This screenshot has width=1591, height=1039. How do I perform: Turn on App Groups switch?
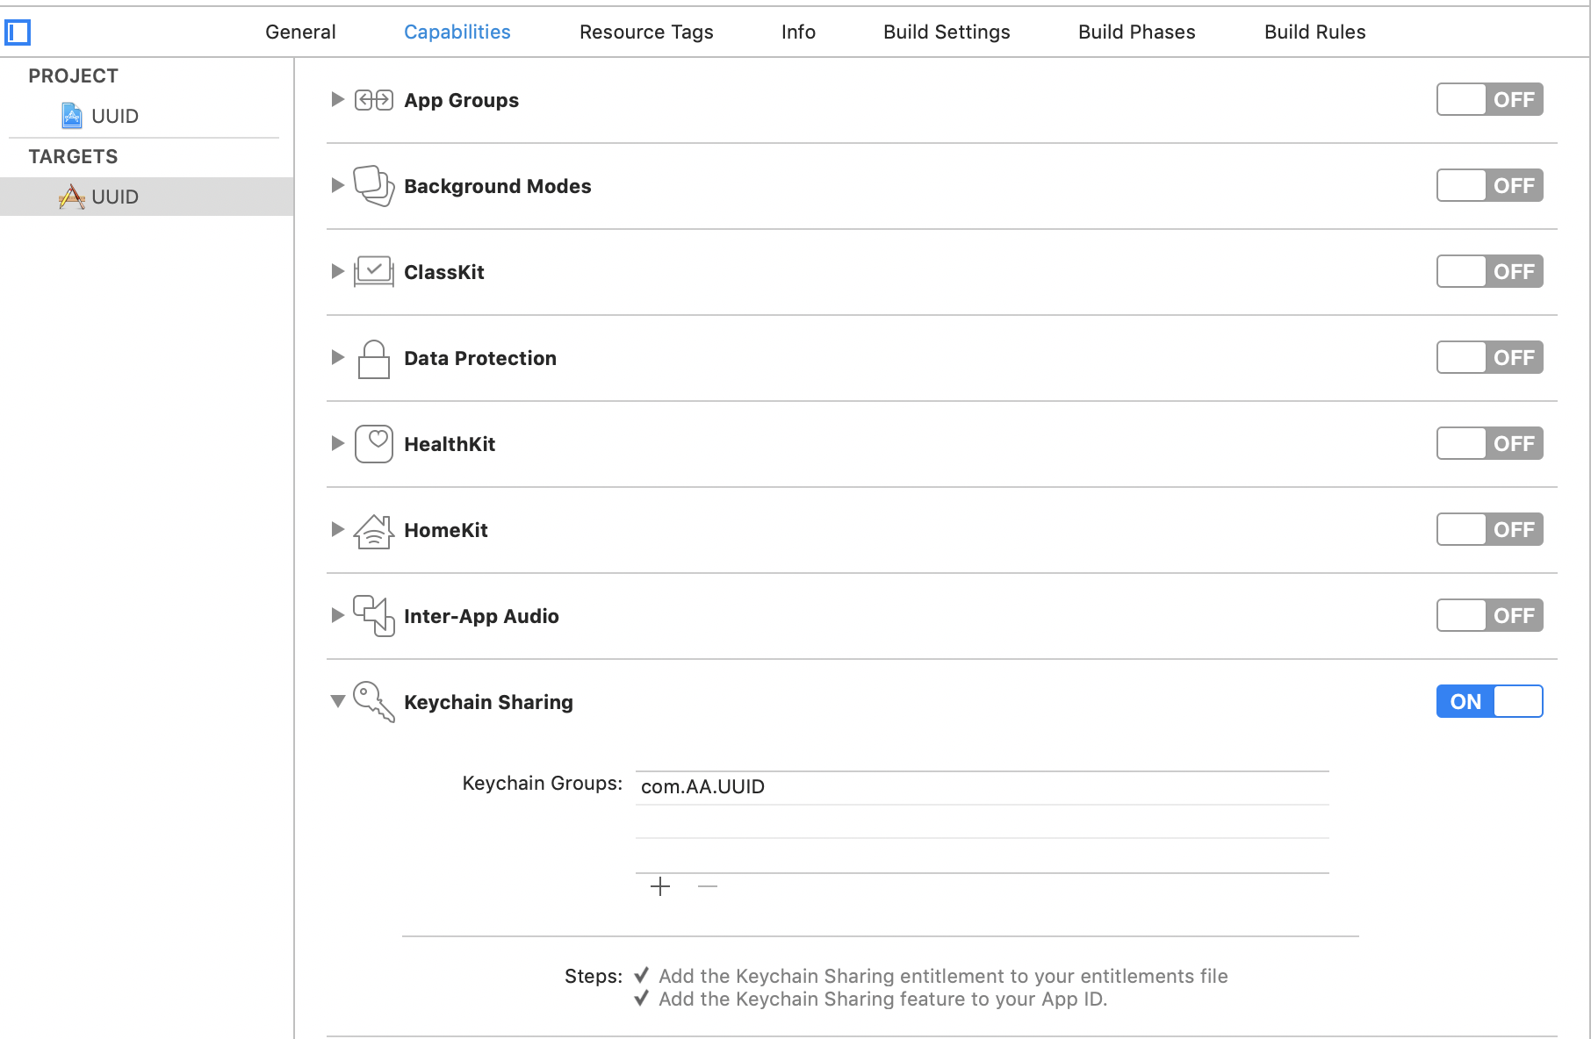pyautogui.click(x=1490, y=99)
